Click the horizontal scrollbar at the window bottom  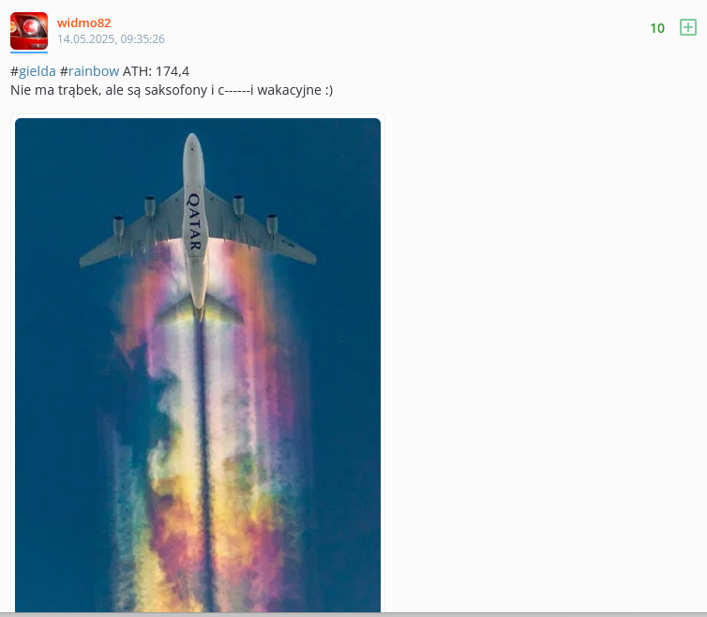coord(353,614)
